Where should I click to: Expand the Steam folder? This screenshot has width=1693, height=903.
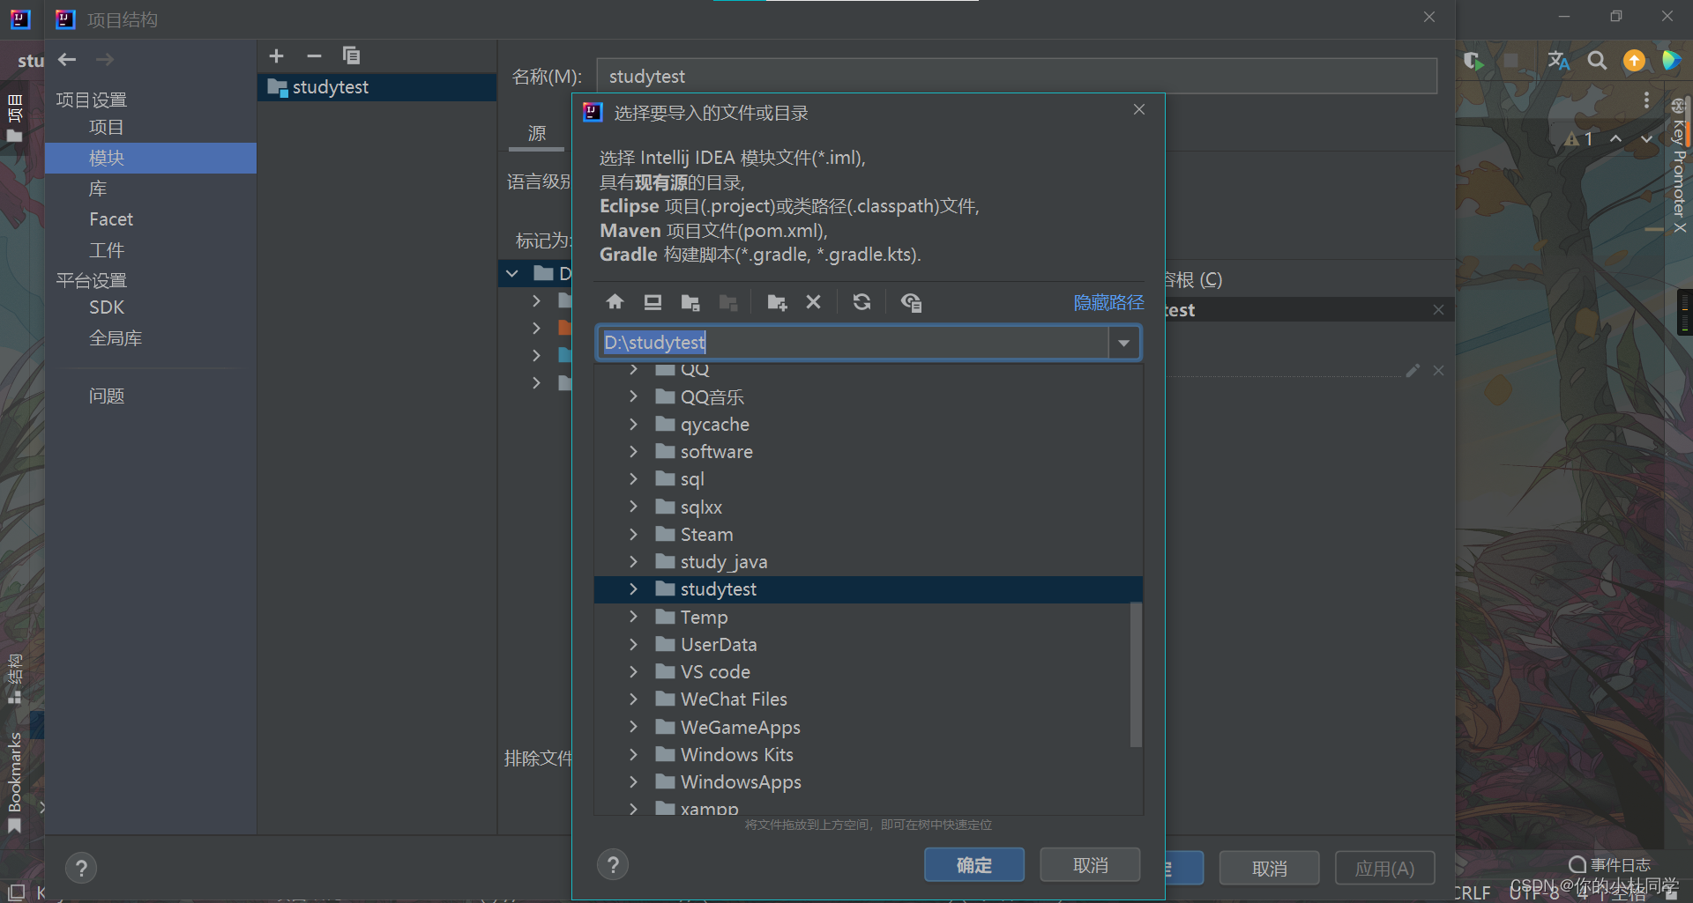click(633, 534)
